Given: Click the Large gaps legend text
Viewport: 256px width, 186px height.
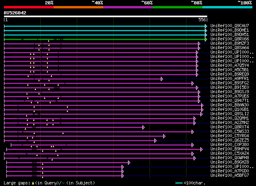Looking at the screenshot, I should tap(17, 183).
